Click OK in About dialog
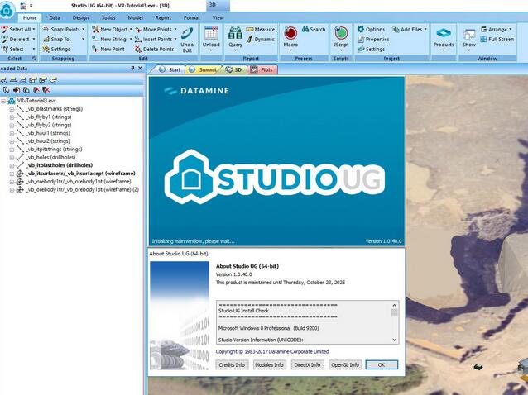 pyautogui.click(x=382, y=364)
